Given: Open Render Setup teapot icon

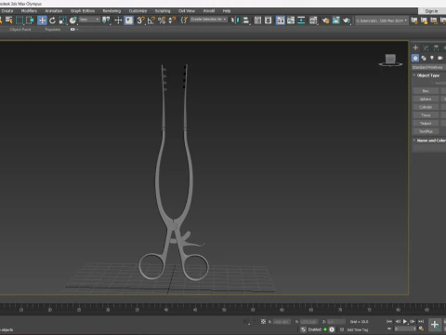Looking at the screenshot, I should coord(325,20).
